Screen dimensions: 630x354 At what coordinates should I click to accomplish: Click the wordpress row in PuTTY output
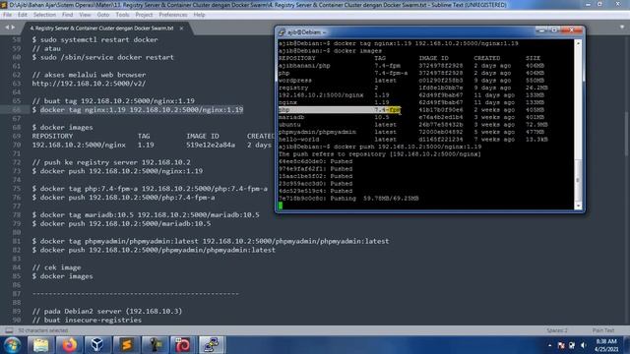(412, 81)
